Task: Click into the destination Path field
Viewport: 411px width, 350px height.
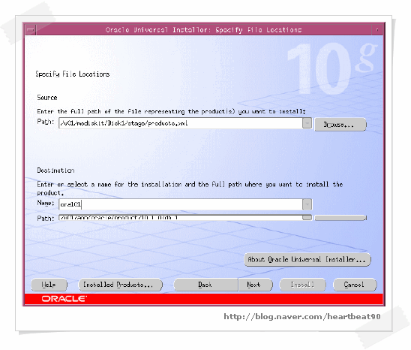Action: [x=181, y=217]
